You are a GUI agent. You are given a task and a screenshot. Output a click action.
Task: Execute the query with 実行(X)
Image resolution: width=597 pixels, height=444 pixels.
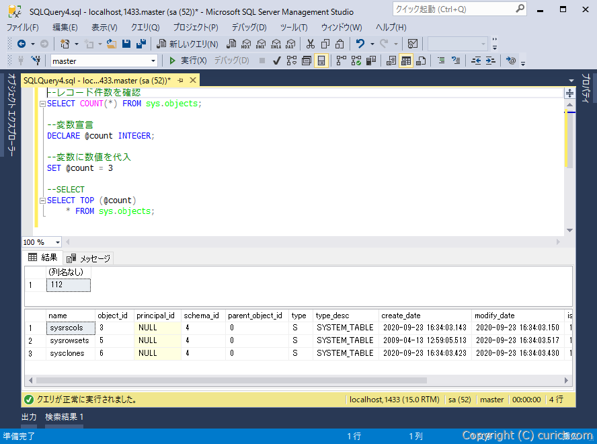pyautogui.click(x=190, y=59)
